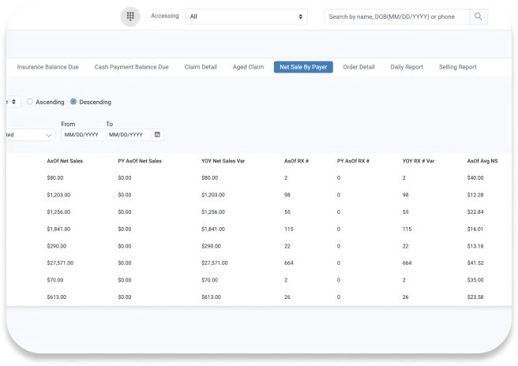The width and height of the screenshot is (518, 366).
Task: Click the YOY RX # Var header
Action: coord(419,161)
